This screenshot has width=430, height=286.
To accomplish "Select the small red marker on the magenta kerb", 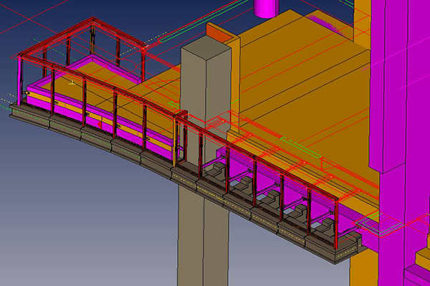I will [x=100, y=125].
